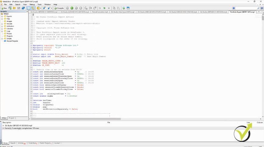
Task: Switch to PeriodConverter.mq4 tab
Action: 100,12
